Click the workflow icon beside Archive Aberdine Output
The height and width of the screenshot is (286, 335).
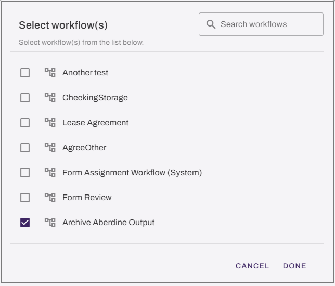[50, 223]
